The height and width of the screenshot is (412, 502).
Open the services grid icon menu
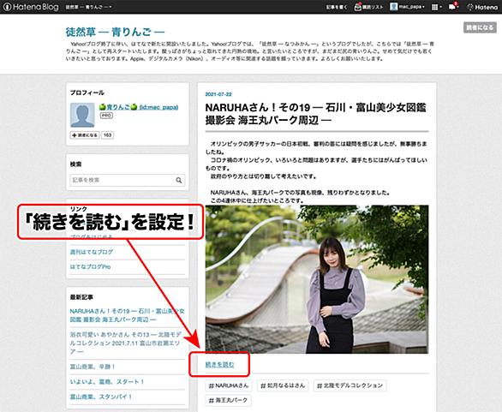coord(436,7)
